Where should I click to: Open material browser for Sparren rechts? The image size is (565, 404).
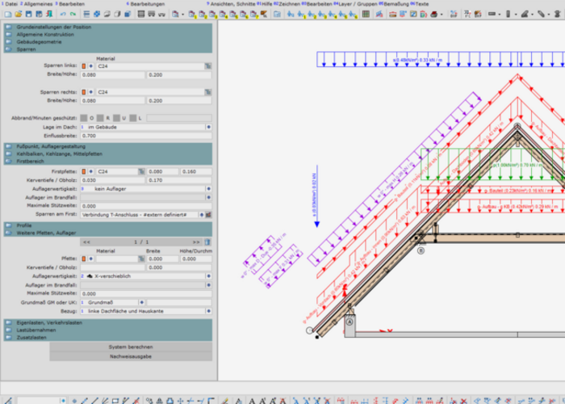click(x=208, y=92)
